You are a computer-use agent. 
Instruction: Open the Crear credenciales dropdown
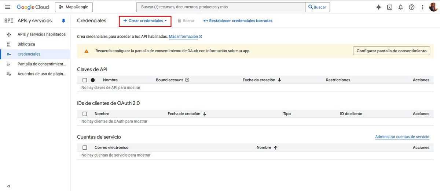[x=145, y=21]
